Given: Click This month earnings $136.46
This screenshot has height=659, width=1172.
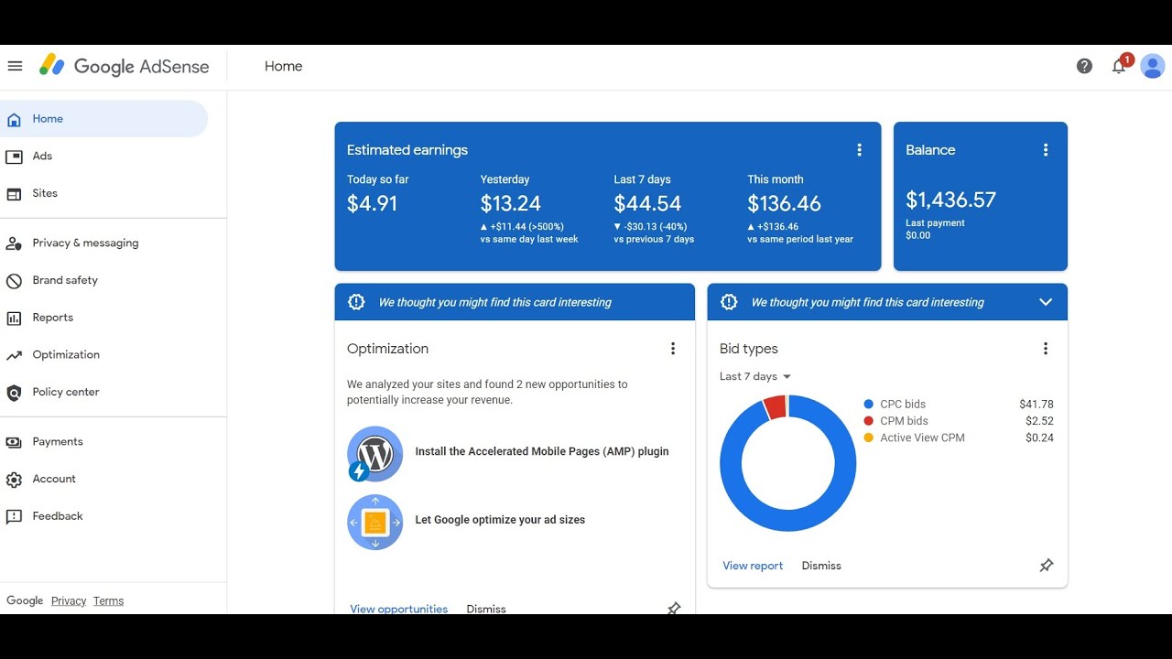Looking at the screenshot, I should 784,203.
